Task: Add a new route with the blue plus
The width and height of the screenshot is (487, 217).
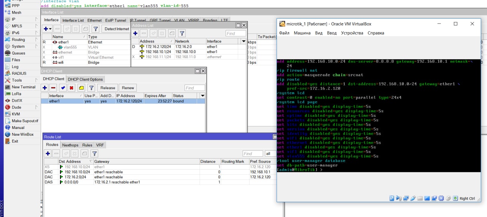Action: pyautogui.click(x=48, y=154)
